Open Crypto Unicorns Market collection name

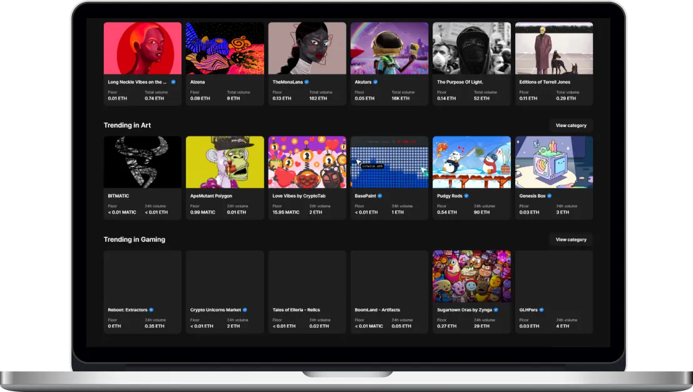216,310
